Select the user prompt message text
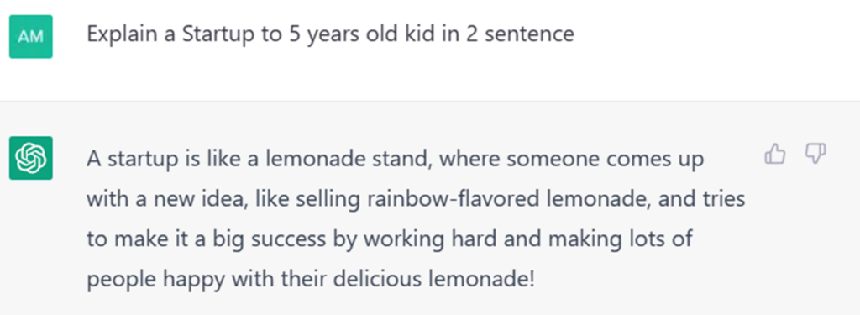The width and height of the screenshot is (860, 315). [330, 34]
